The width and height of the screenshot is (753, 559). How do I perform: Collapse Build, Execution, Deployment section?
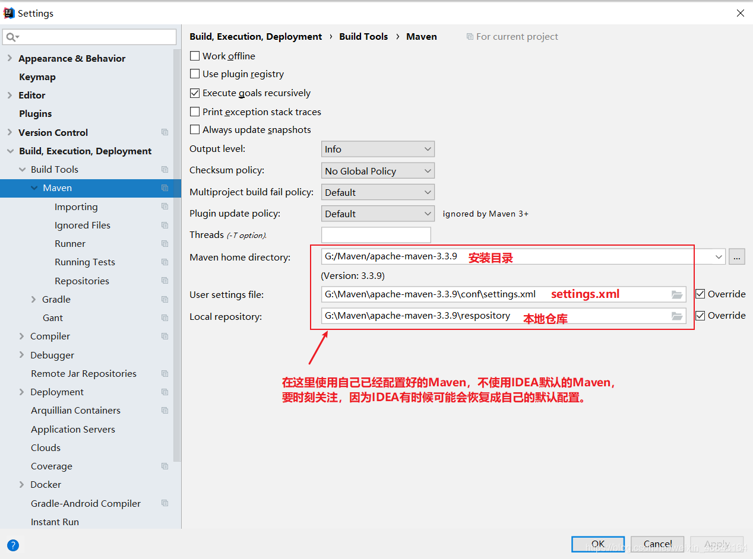10,151
